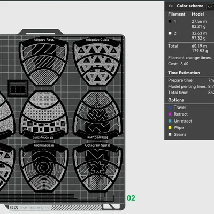Image resolution: width=214 pixels, height=214 pixels.
Task: Toggle Unretract display option
Action: 170,121
